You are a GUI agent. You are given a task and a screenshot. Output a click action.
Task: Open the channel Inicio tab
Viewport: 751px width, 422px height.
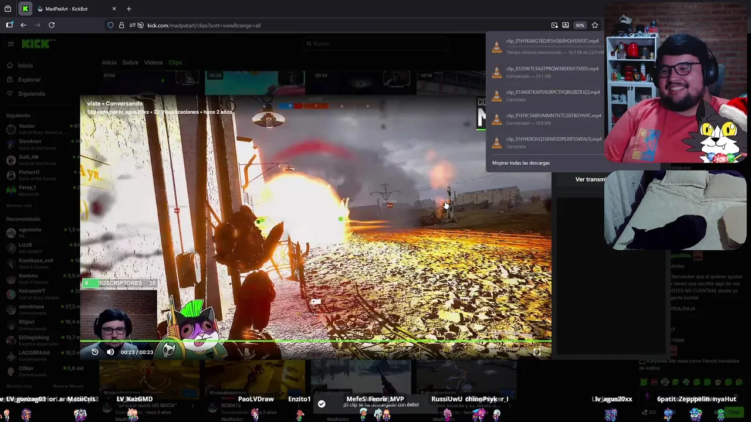(109, 62)
